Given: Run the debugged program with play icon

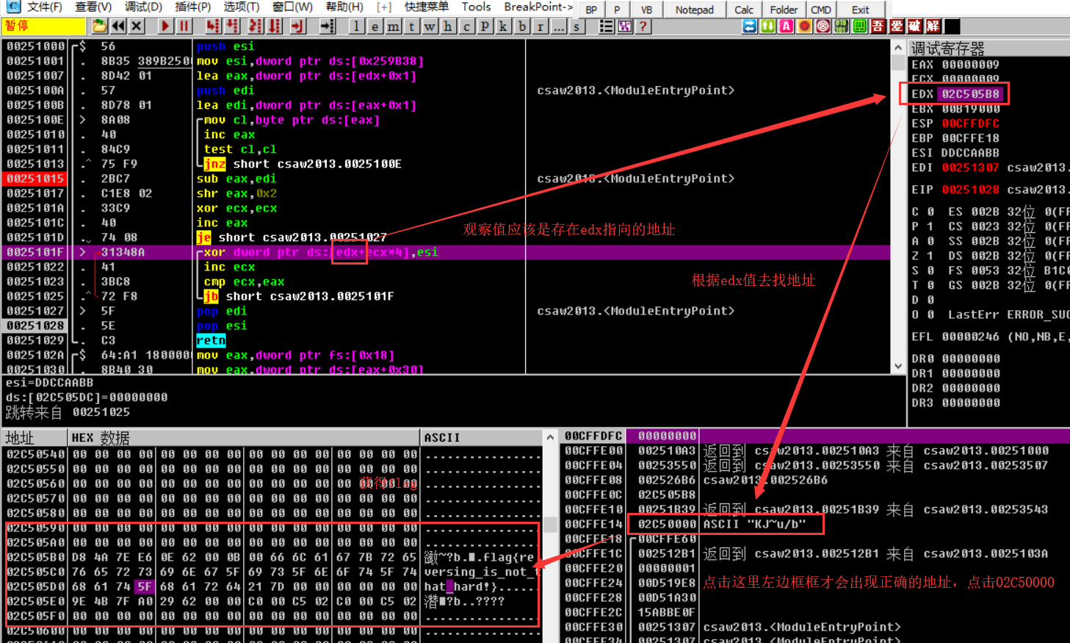Looking at the screenshot, I should coord(165,26).
